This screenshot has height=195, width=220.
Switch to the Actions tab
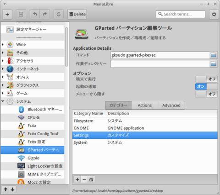coord(145,105)
